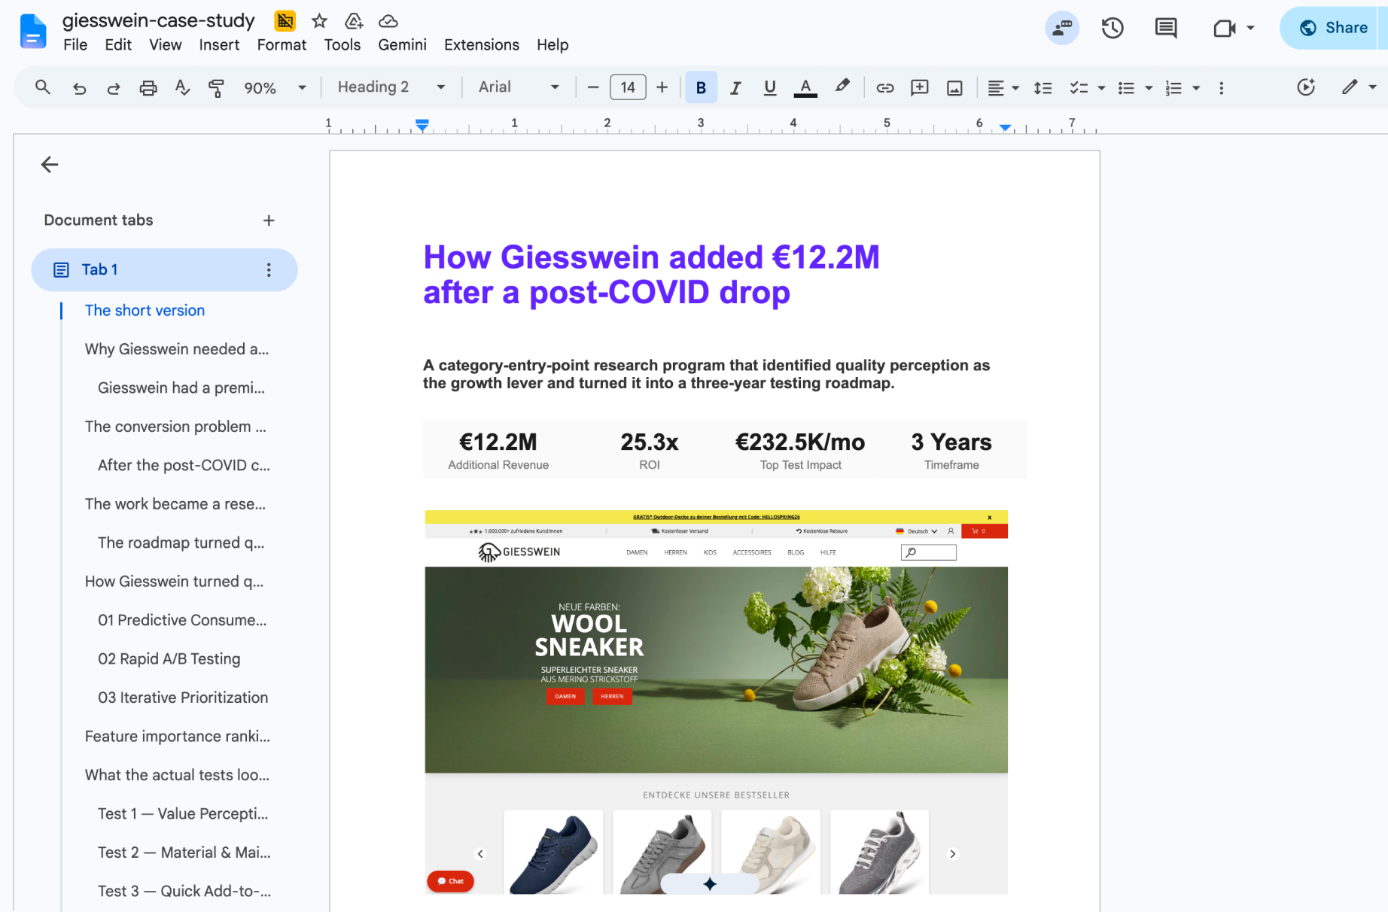
Task: Increase font size
Action: [x=662, y=88]
